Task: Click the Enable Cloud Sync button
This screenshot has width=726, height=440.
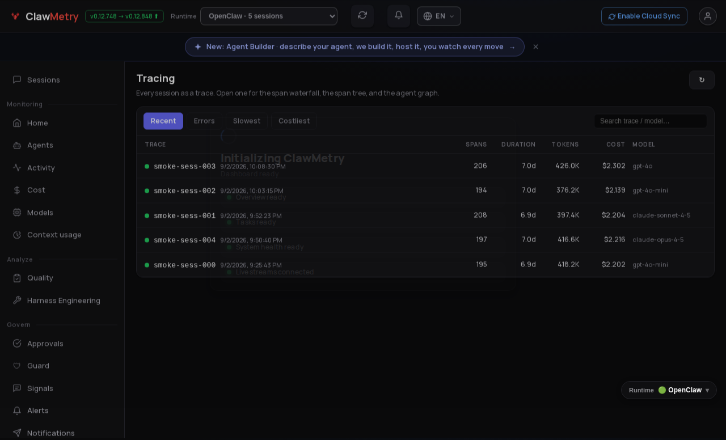Action: [644, 16]
